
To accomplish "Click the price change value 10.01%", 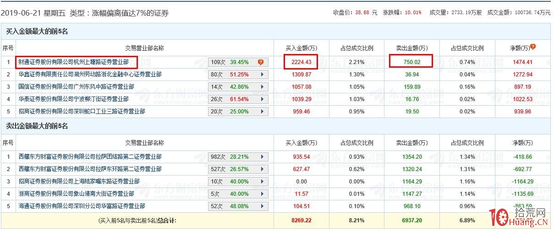I will (x=413, y=13).
